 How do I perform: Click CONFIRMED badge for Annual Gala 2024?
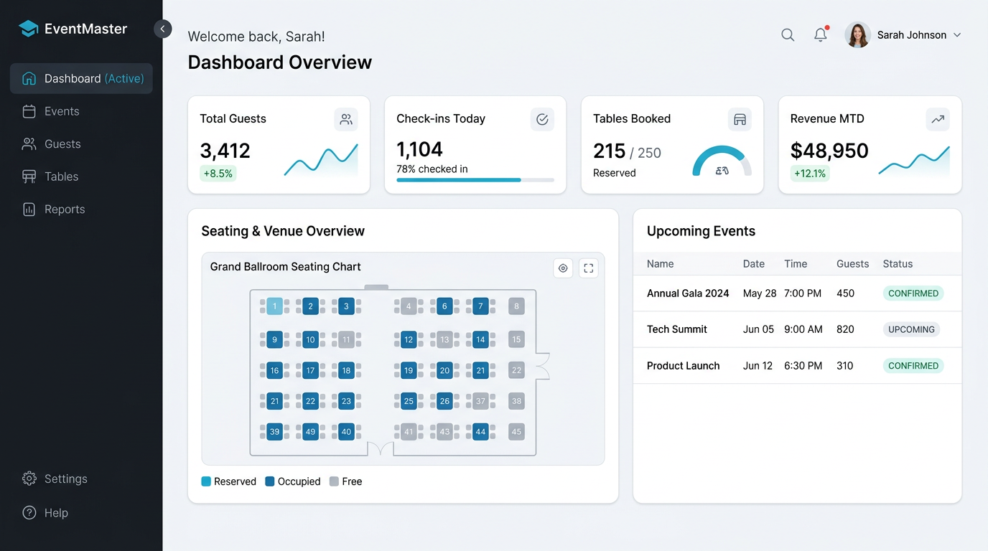(913, 293)
